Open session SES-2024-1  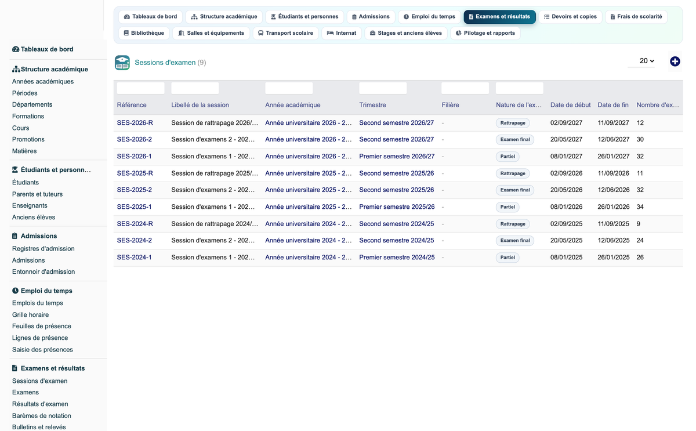pyautogui.click(x=135, y=257)
